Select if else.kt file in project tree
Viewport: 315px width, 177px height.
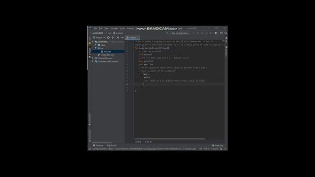pyautogui.click(x=107, y=52)
